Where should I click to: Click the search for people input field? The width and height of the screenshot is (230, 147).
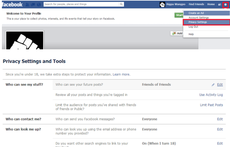click(x=81, y=4)
